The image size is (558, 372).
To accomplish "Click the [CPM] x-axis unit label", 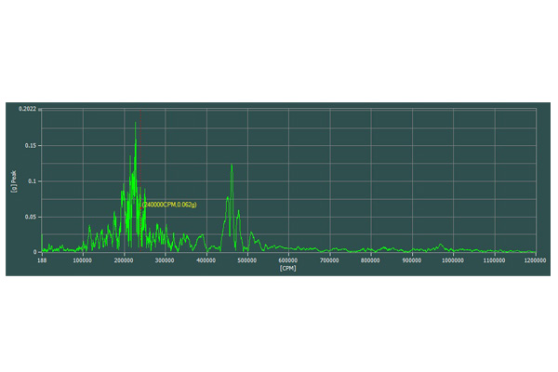I will tap(288, 268).
